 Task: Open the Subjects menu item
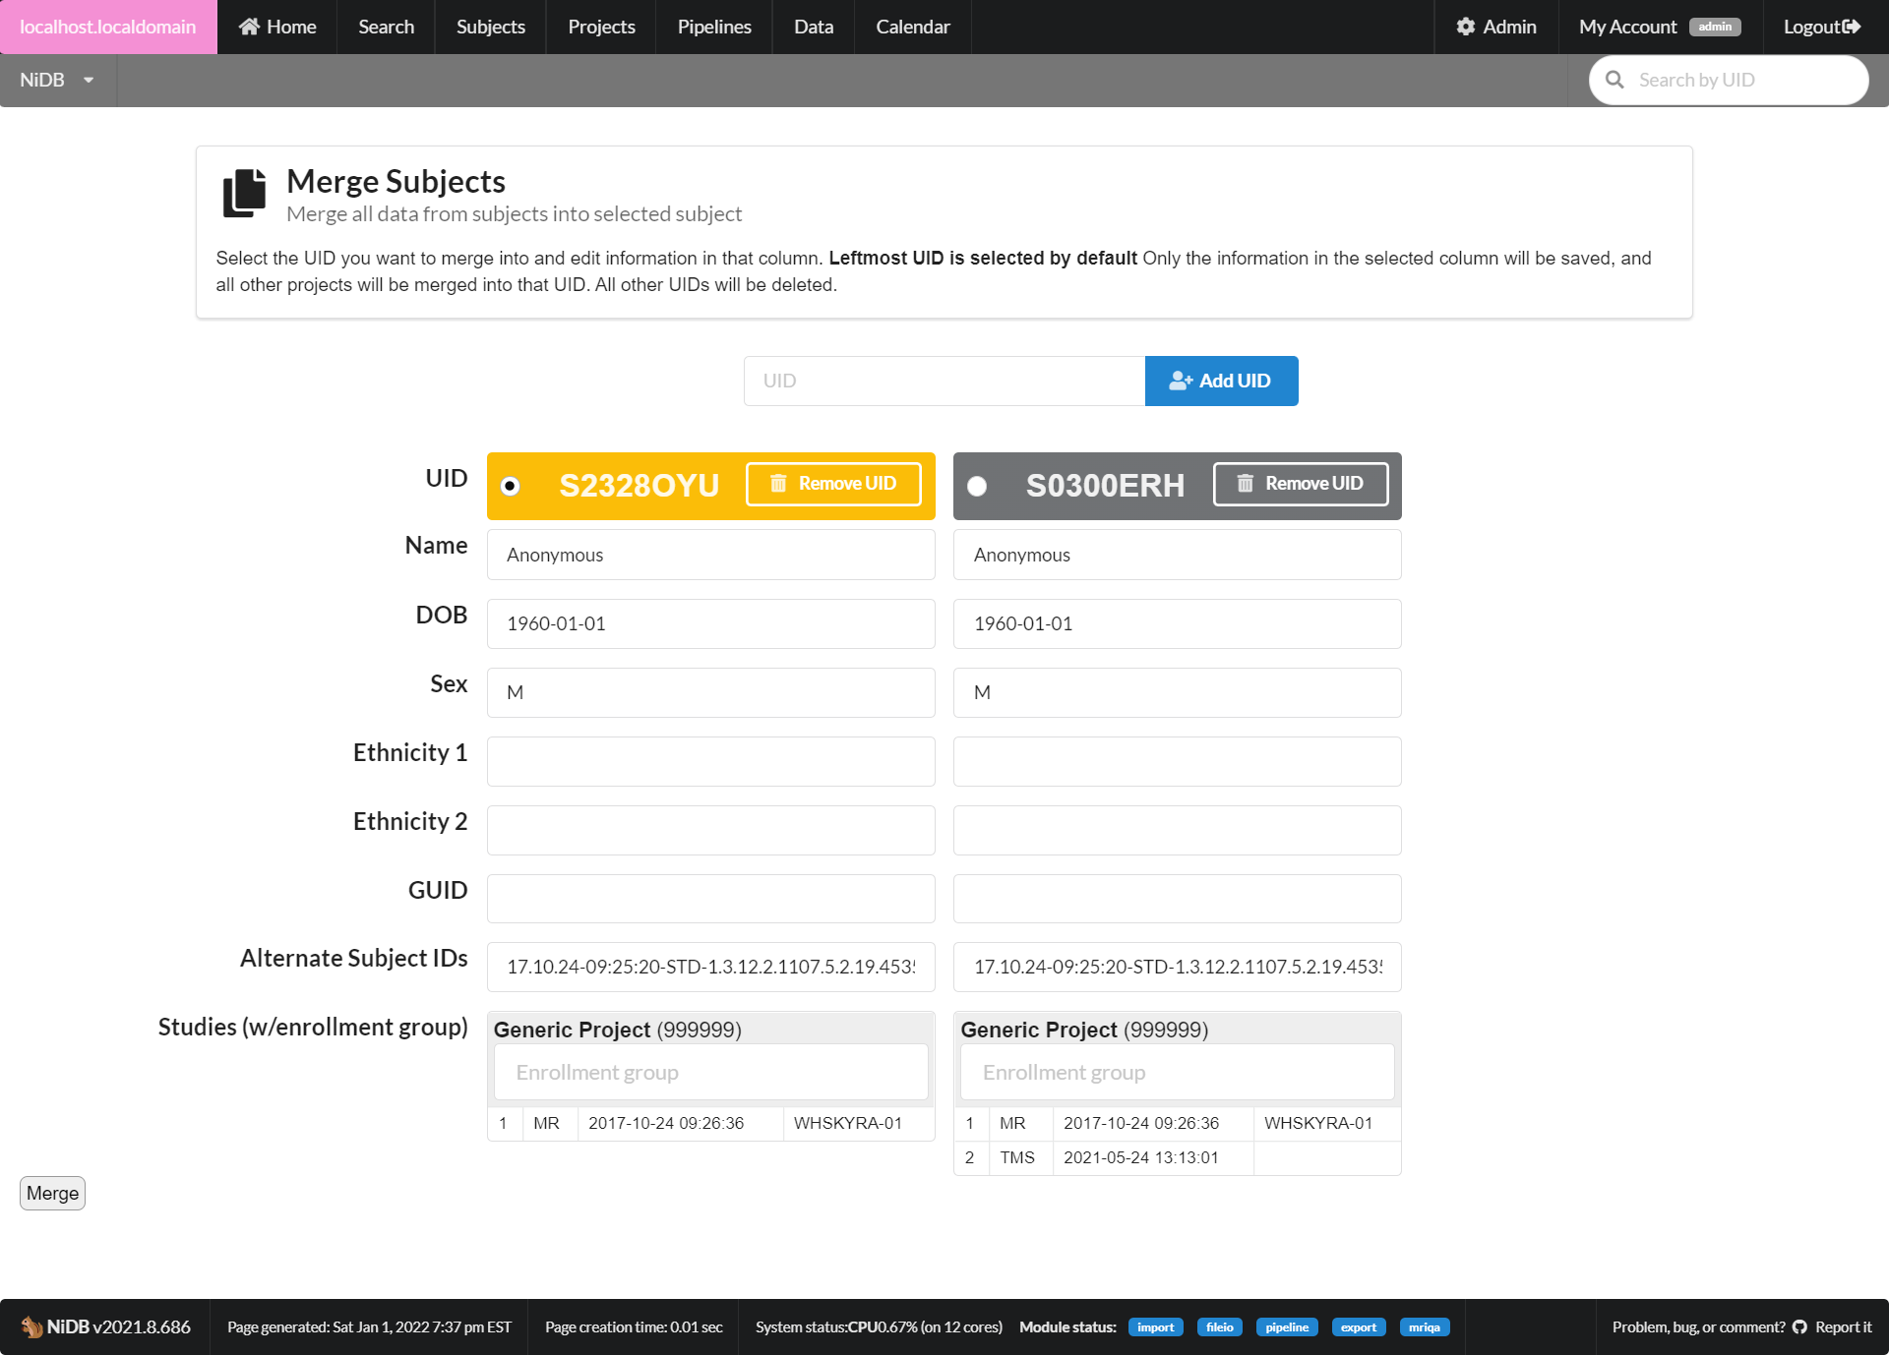pos(490,27)
